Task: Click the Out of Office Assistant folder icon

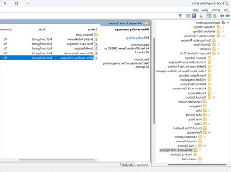Action: [205, 128]
